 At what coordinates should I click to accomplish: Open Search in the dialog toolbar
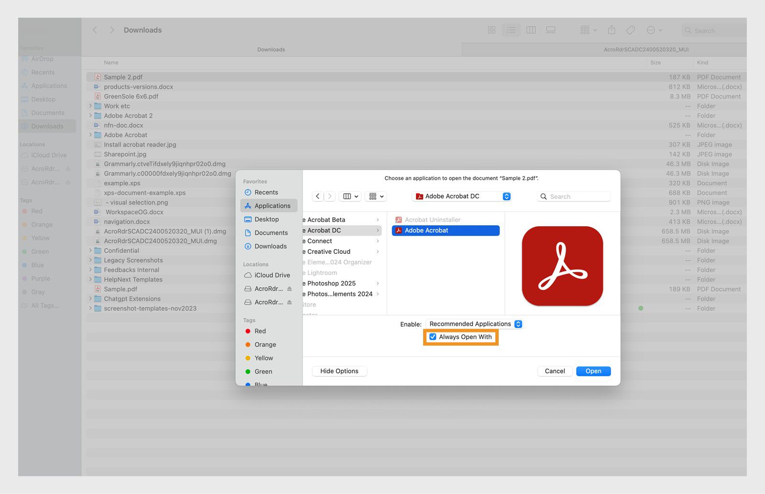click(573, 196)
